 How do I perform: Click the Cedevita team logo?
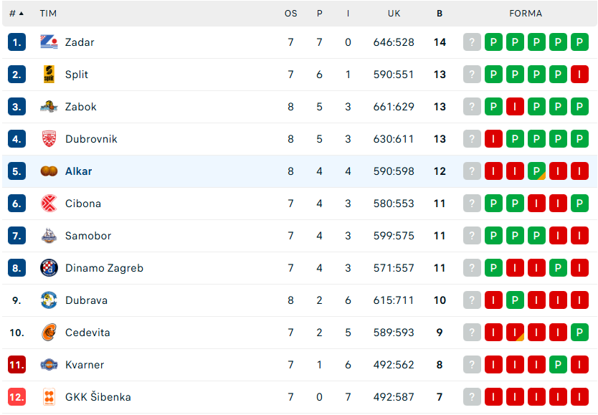point(49,333)
